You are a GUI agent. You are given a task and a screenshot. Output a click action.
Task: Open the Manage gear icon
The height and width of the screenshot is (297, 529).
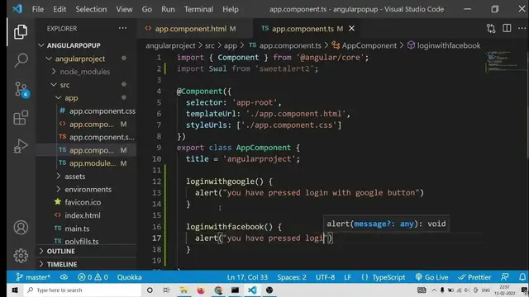point(21,256)
